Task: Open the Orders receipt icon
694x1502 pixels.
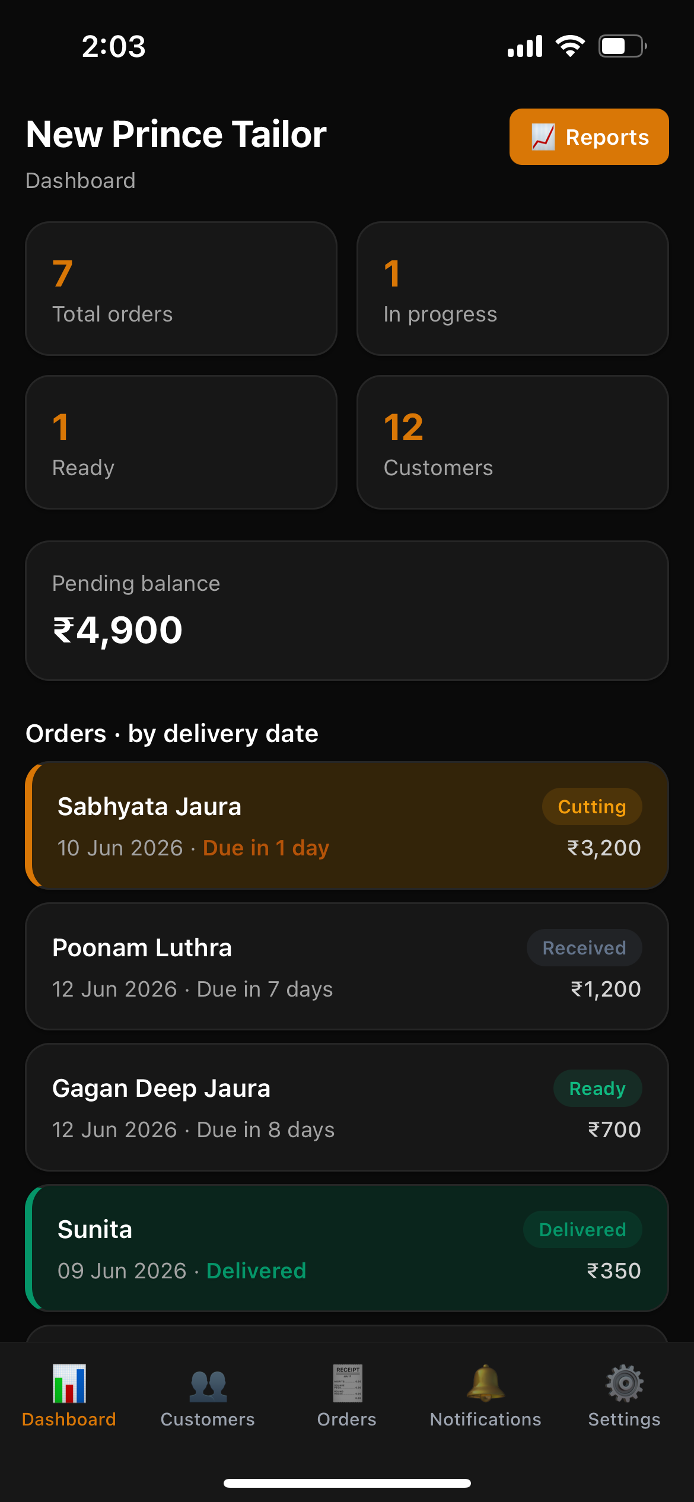Action: [x=347, y=1383]
